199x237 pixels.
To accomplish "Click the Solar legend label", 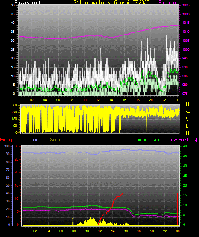I will point(56,140).
